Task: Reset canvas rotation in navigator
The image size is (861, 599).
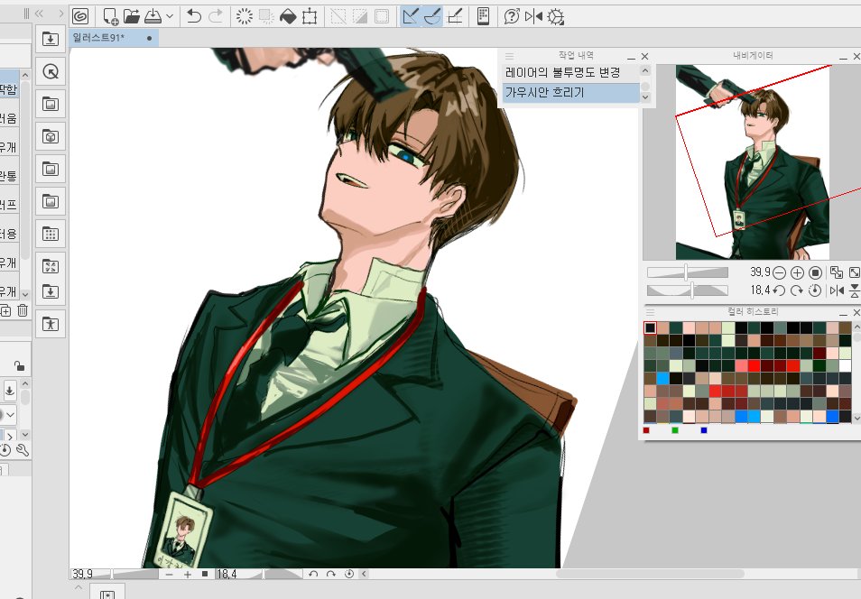Action: point(816,290)
